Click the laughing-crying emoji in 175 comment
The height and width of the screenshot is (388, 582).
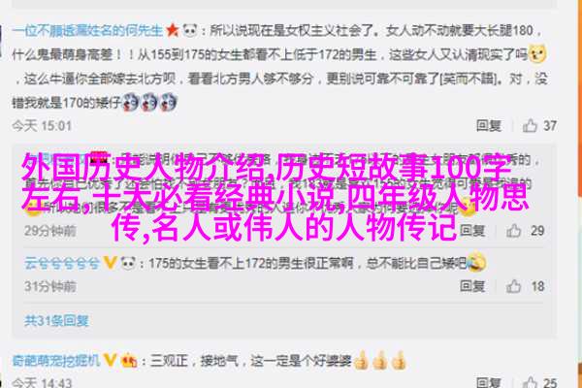476,261
